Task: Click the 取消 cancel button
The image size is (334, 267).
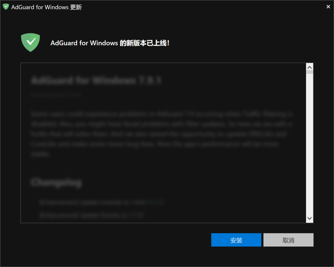Action: [288, 240]
